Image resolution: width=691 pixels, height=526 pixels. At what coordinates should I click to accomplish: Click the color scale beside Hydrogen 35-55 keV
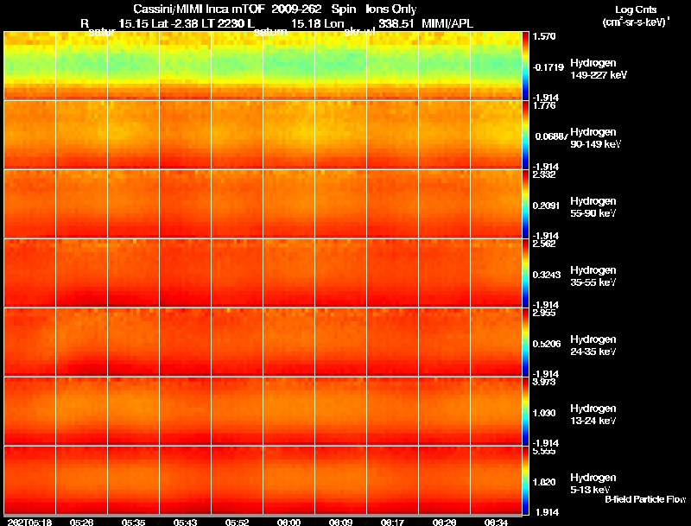coord(525,273)
